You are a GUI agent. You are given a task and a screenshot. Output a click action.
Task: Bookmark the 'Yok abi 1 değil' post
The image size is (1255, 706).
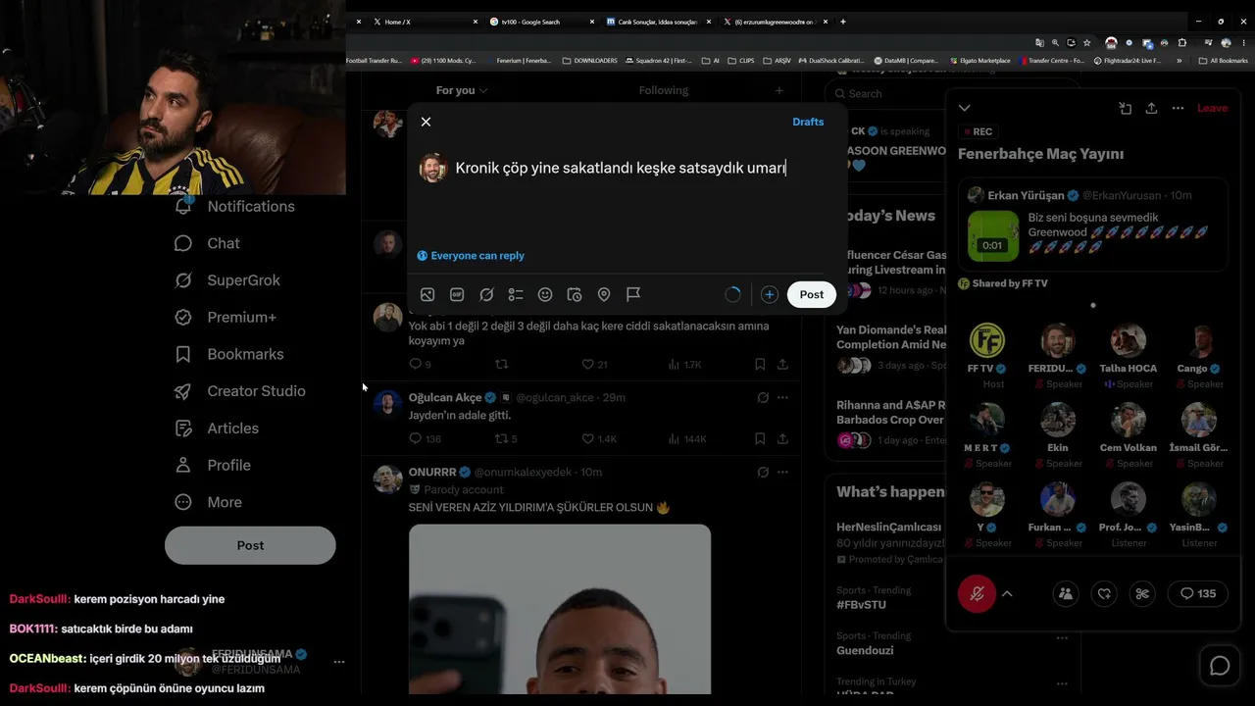click(x=760, y=364)
